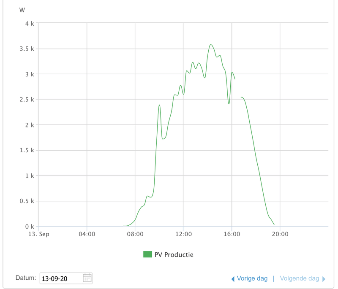Image resolution: width=338 pixels, height=289 pixels.
Task: Click the 4 k y-axis label
Action: (30, 24)
